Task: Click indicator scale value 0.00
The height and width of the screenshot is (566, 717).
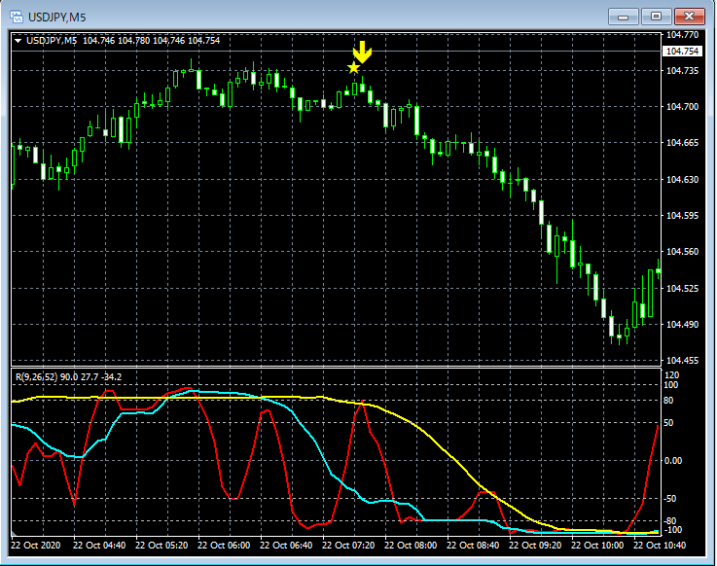Action: point(672,460)
